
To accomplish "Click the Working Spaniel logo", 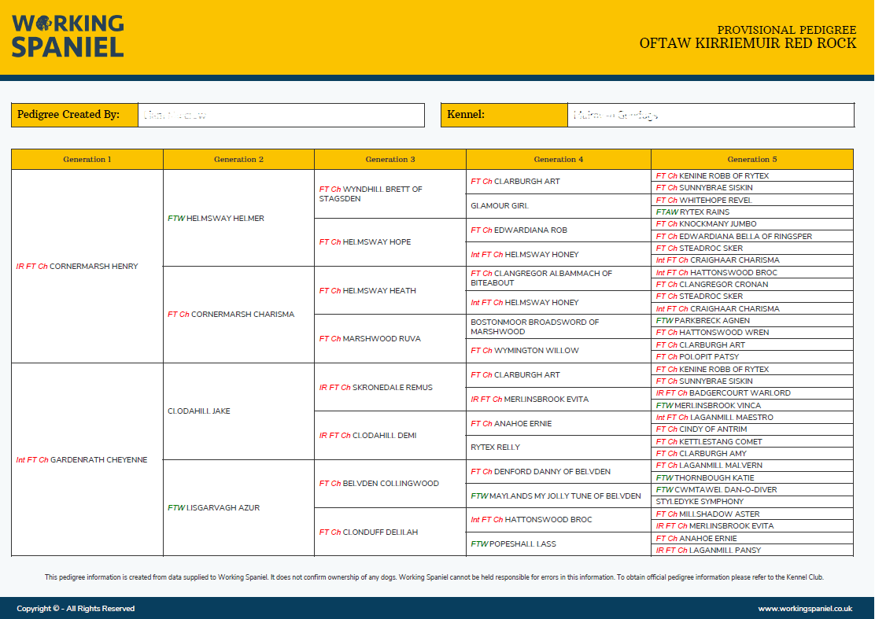I will [68, 35].
